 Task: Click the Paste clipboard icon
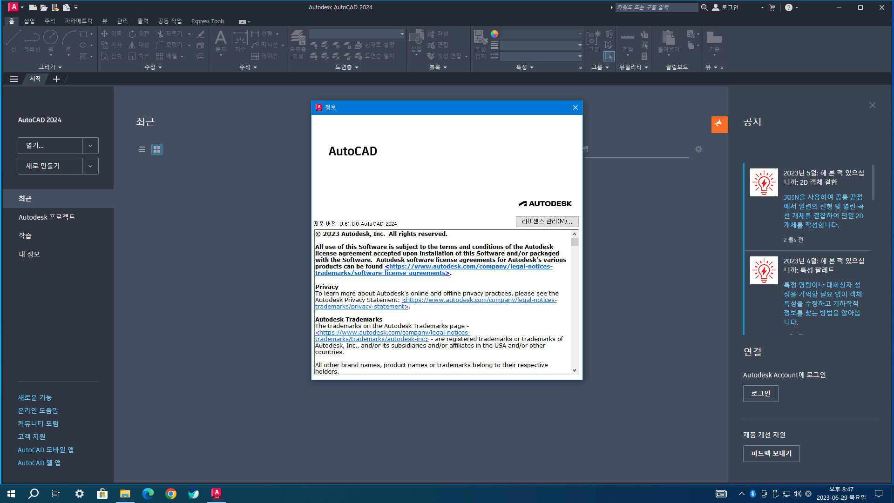(x=668, y=38)
